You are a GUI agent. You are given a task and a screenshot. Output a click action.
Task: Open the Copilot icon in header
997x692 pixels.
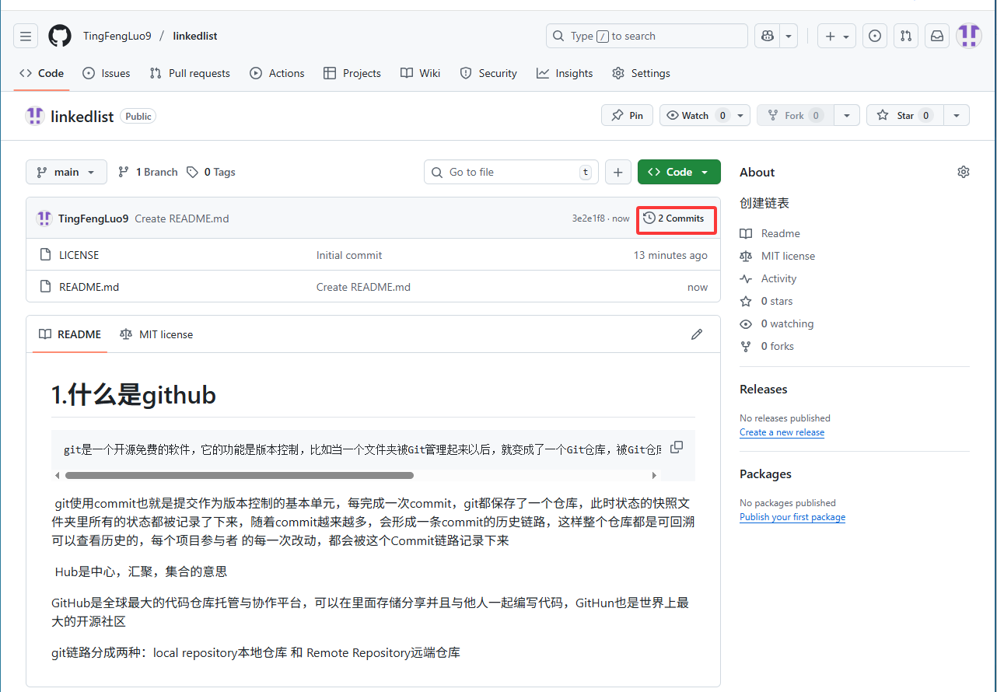coord(768,36)
